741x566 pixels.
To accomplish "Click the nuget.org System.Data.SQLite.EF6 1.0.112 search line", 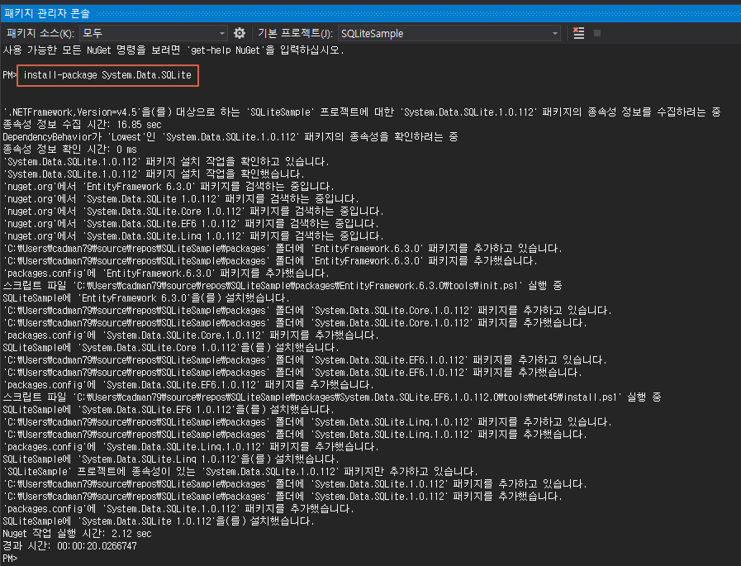I will tap(192, 224).
